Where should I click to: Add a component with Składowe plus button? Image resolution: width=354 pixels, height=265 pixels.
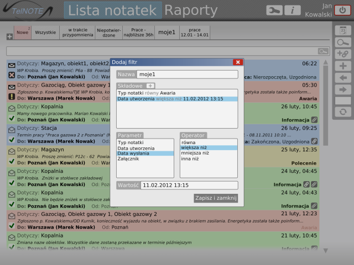click(x=150, y=86)
